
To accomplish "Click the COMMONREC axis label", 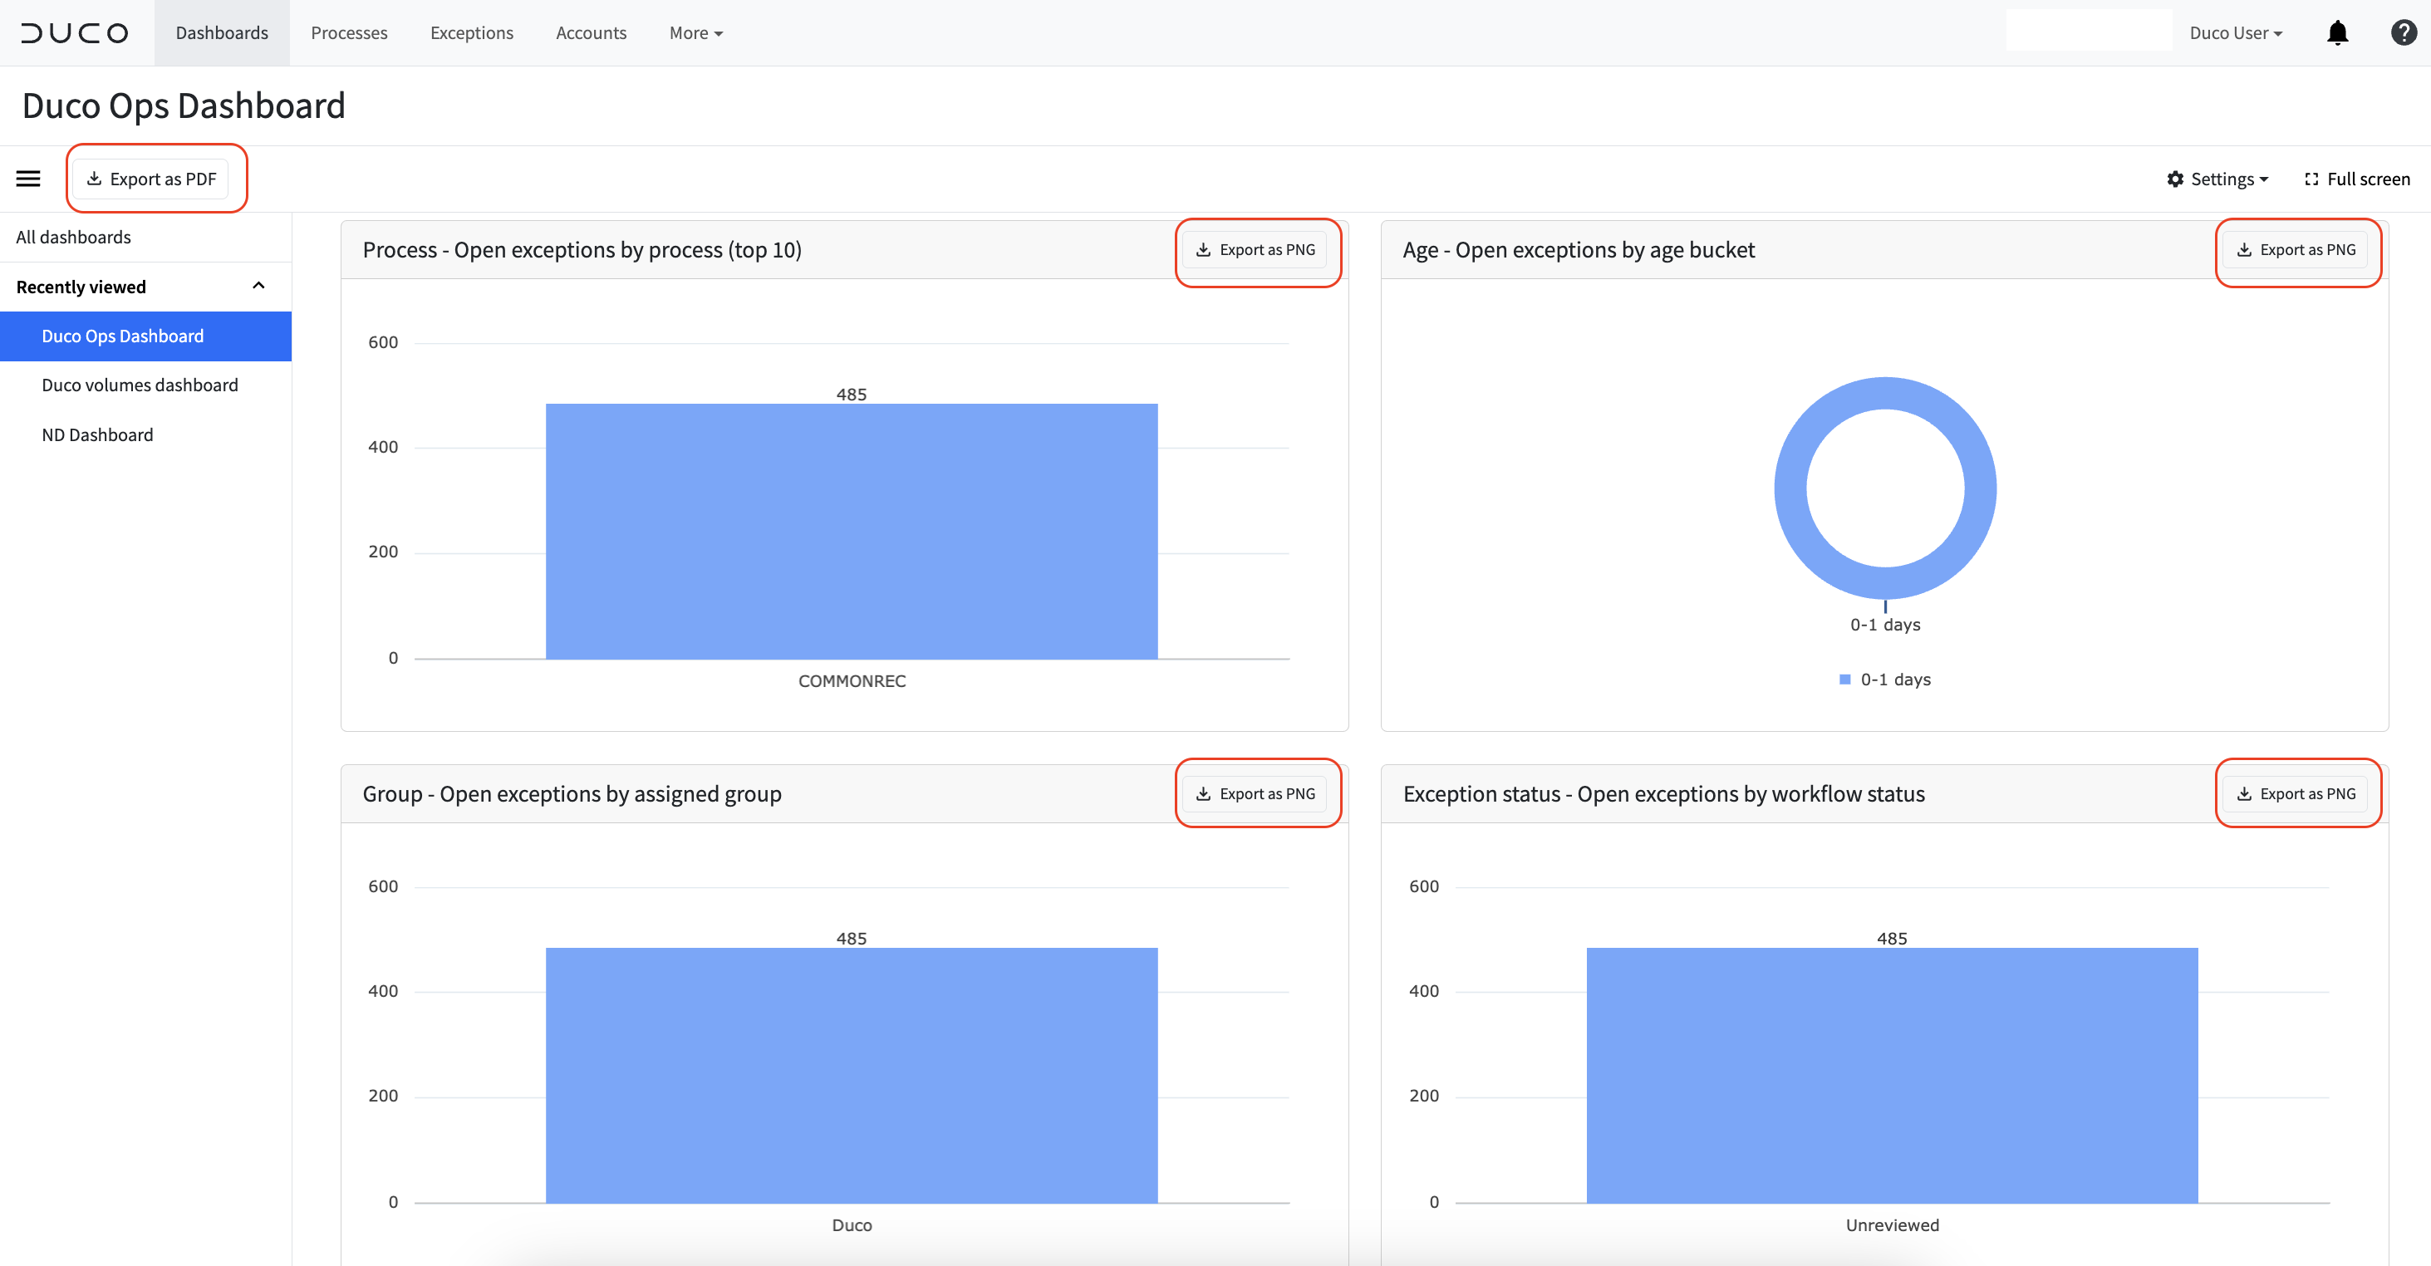I will pyautogui.click(x=852, y=681).
